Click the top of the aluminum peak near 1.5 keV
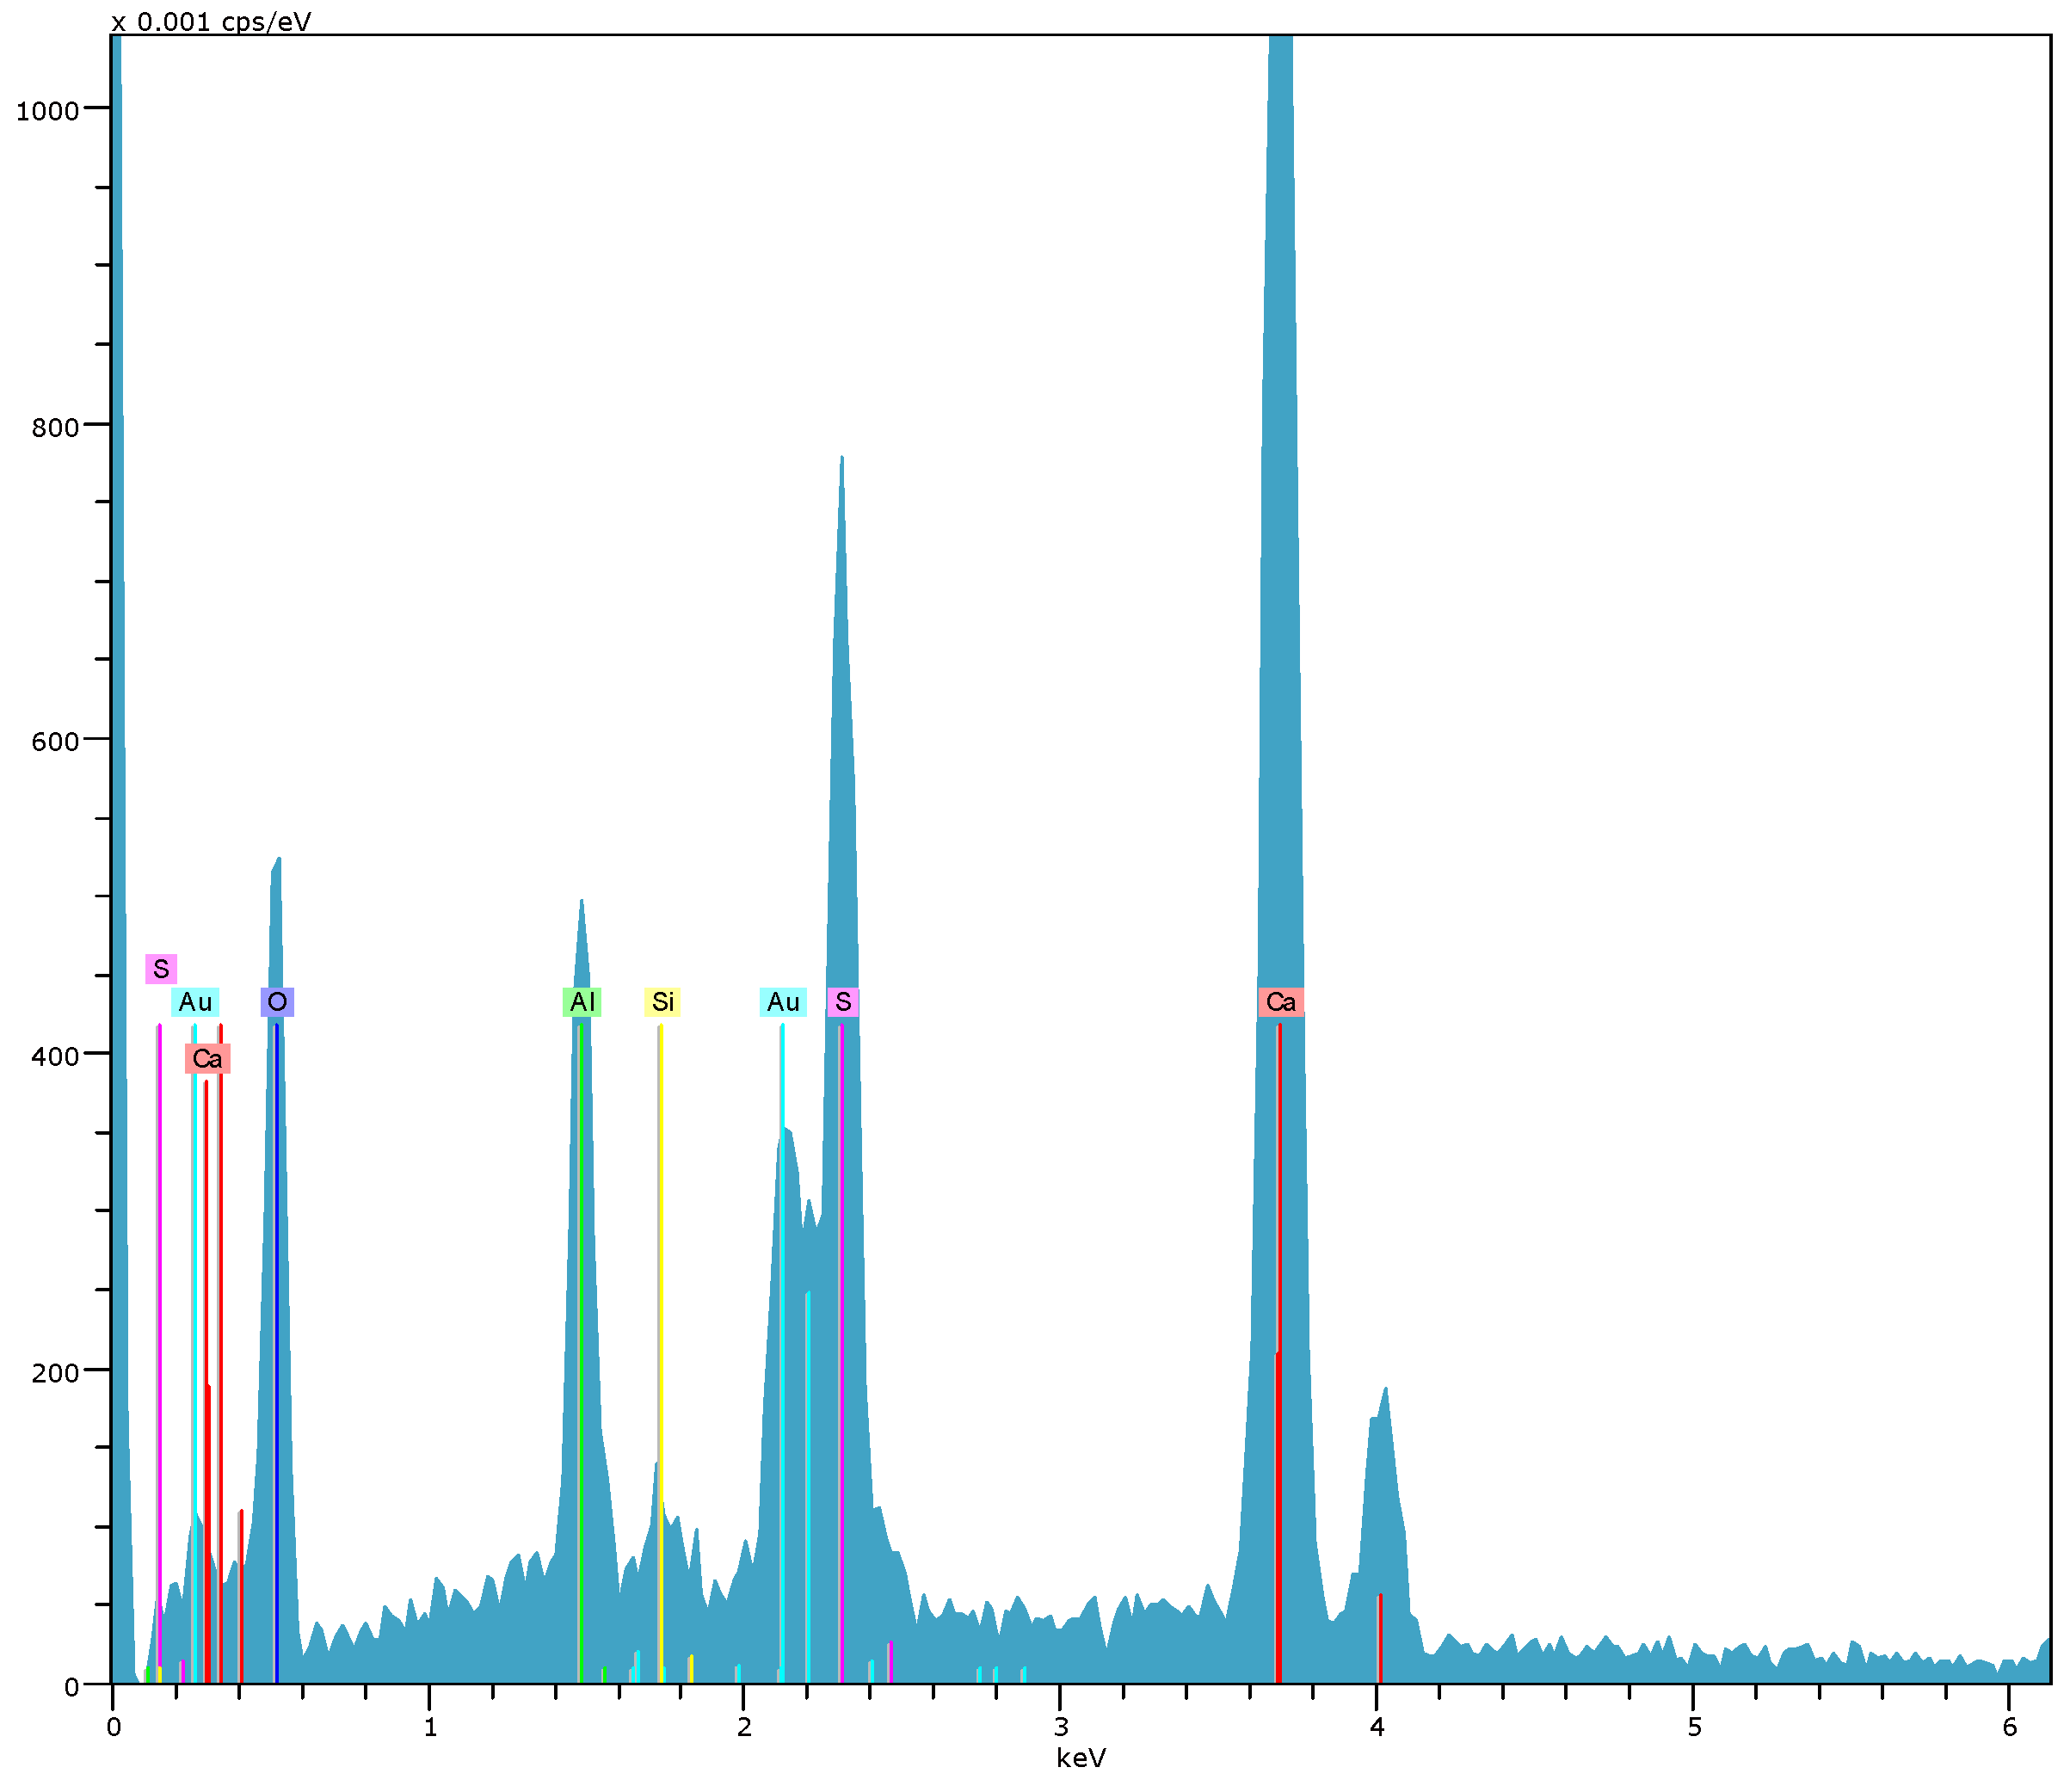 (x=581, y=902)
